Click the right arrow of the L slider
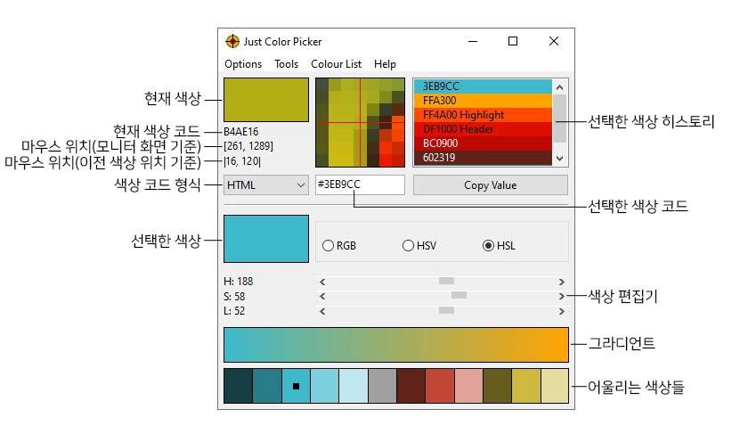 (x=562, y=311)
